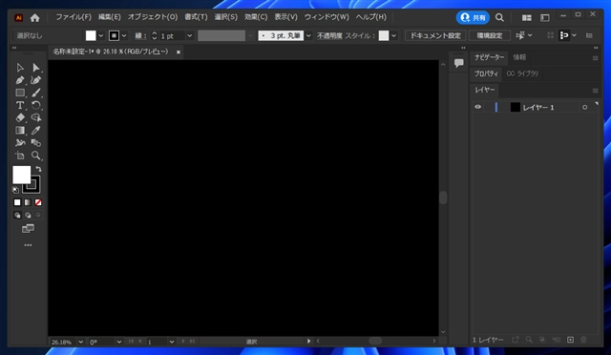Create a new layer
This screenshot has height=355, width=611.
pyautogui.click(x=570, y=340)
